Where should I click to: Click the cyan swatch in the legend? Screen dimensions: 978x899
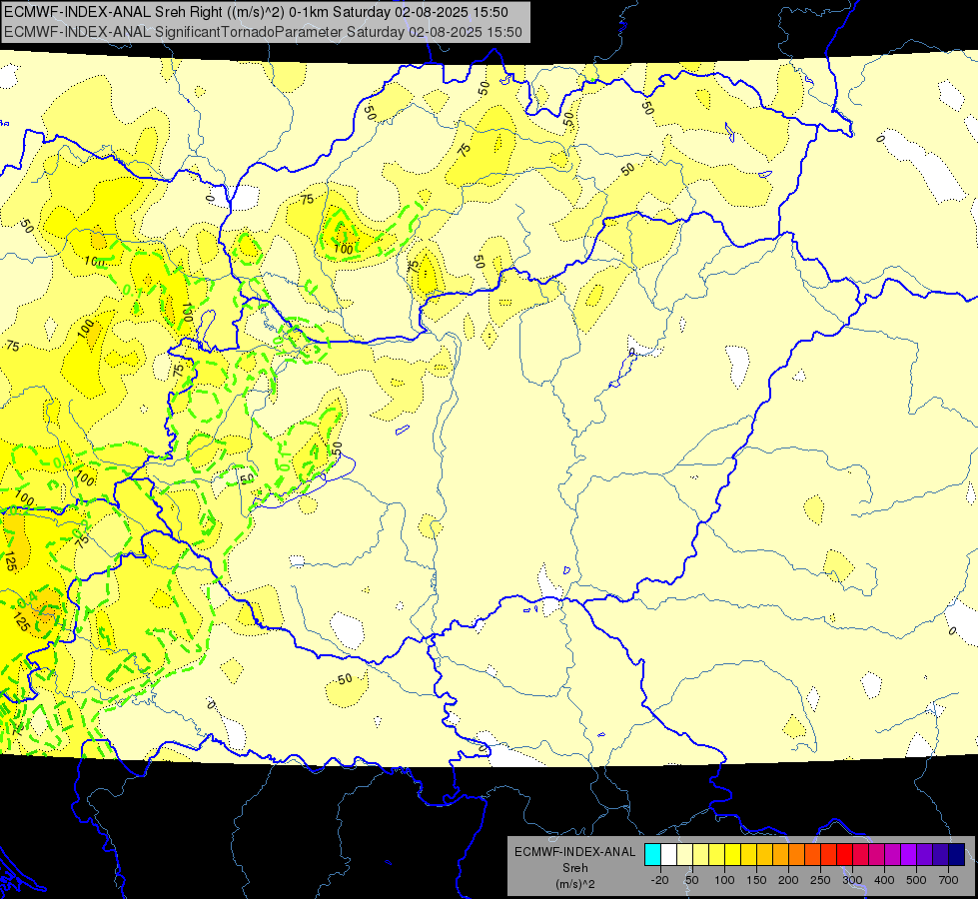click(652, 854)
